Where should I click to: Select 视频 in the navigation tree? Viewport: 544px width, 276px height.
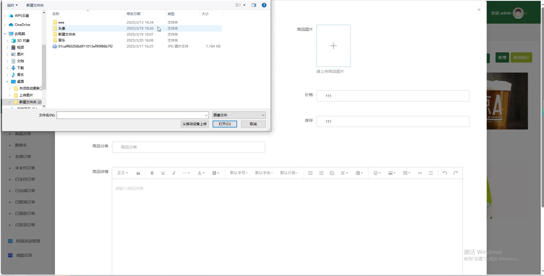pyautogui.click(x=20, y=48)
